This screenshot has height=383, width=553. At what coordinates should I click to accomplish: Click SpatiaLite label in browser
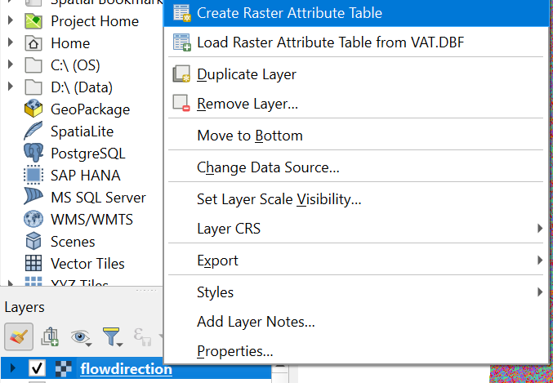pos(83,131)
